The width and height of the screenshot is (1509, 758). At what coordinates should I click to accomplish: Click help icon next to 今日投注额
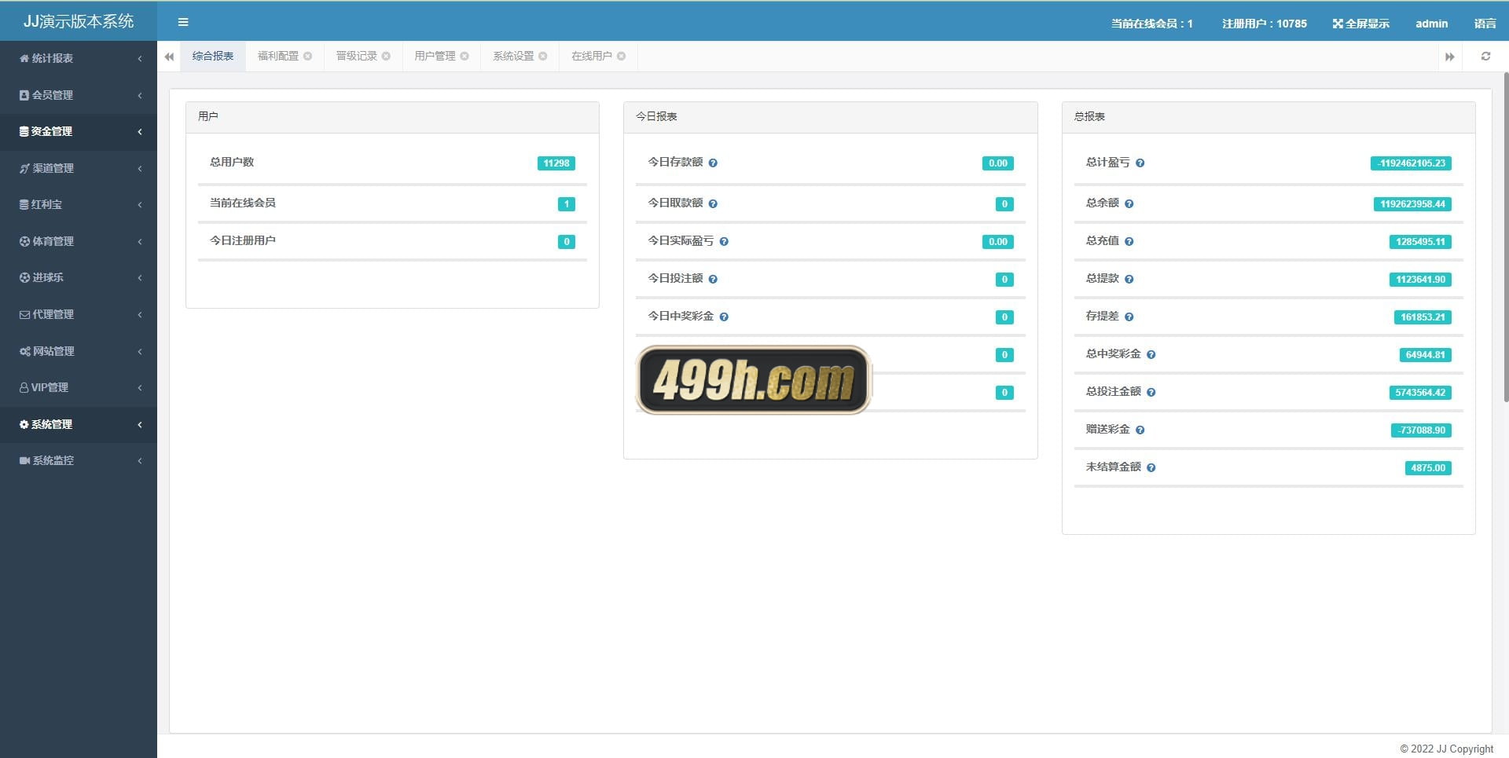click(x=713, y=280)
